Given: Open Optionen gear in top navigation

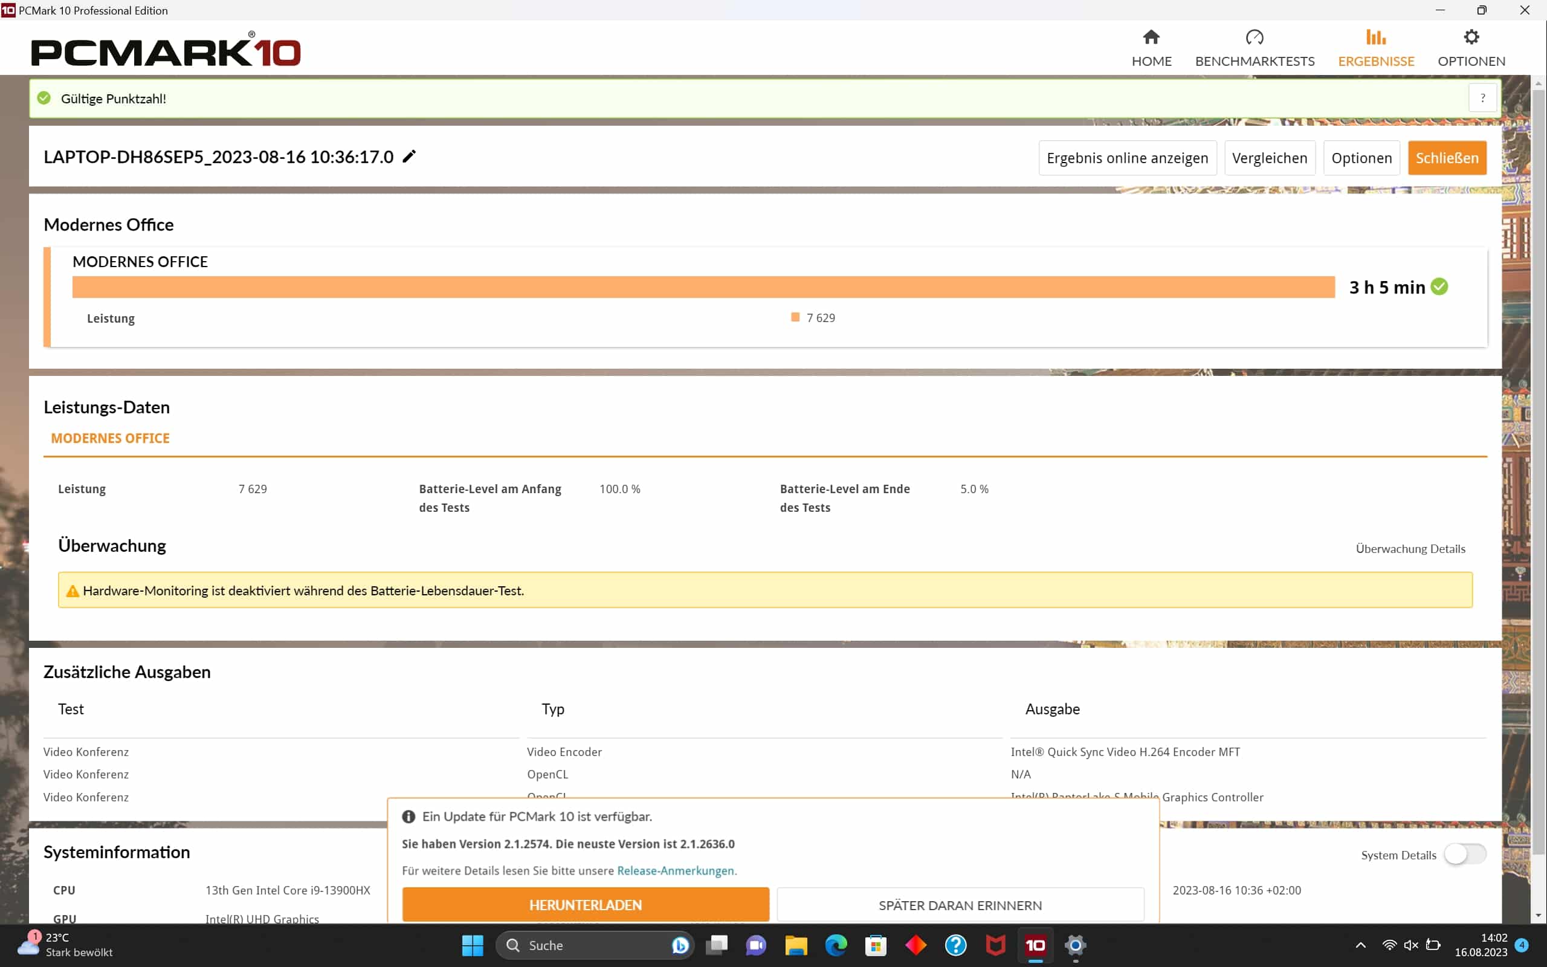Looking at the screenshot, I should [x=1471, y=37].
